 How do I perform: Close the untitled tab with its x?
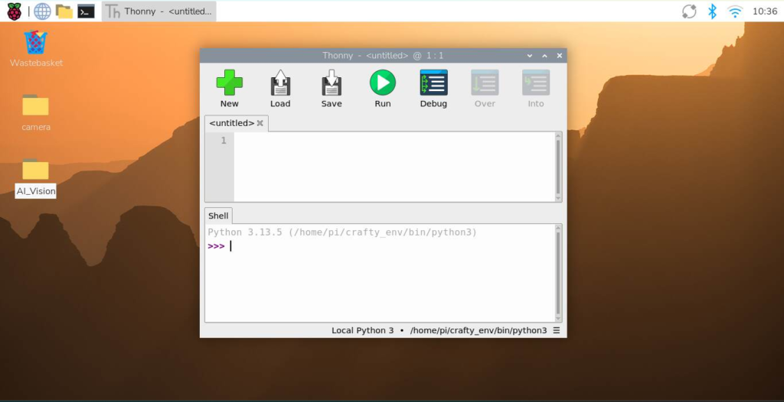260,123
